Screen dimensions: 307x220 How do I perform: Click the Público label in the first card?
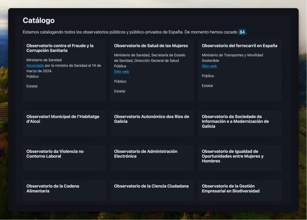tap(32, 76)
